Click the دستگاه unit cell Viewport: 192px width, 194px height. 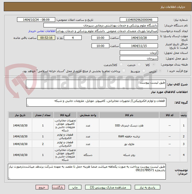coord(88,155)
